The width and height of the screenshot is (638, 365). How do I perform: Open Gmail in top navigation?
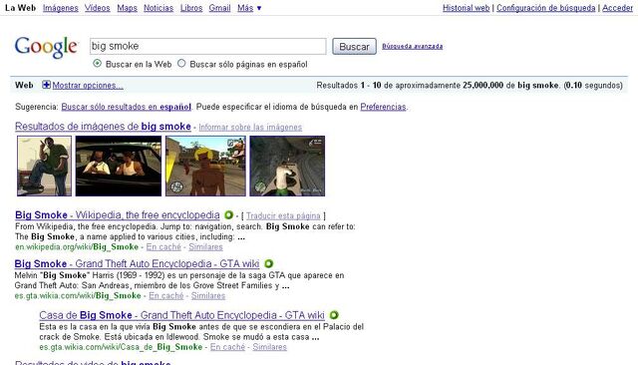(219, 8)
